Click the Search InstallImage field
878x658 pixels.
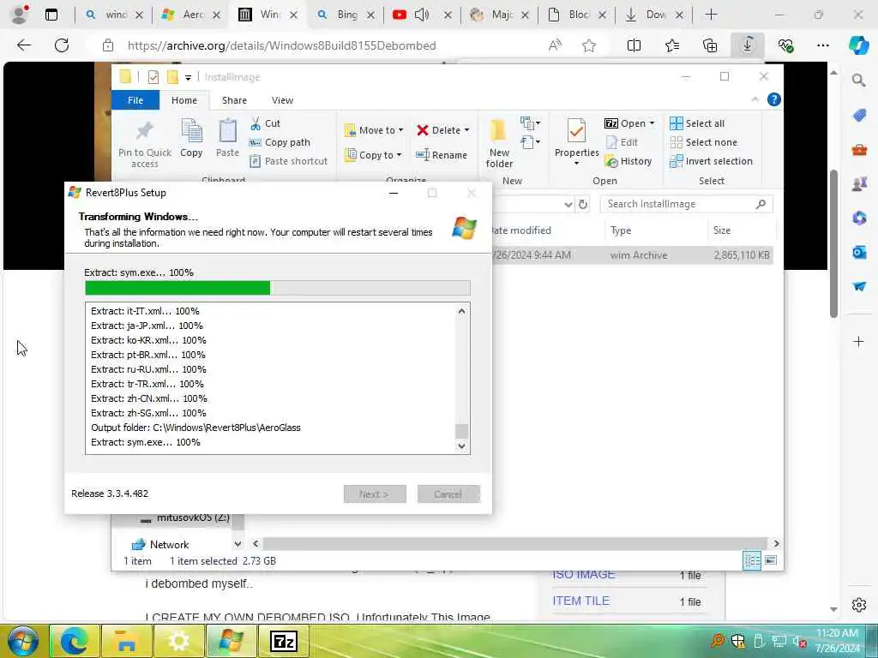point(686,204)
